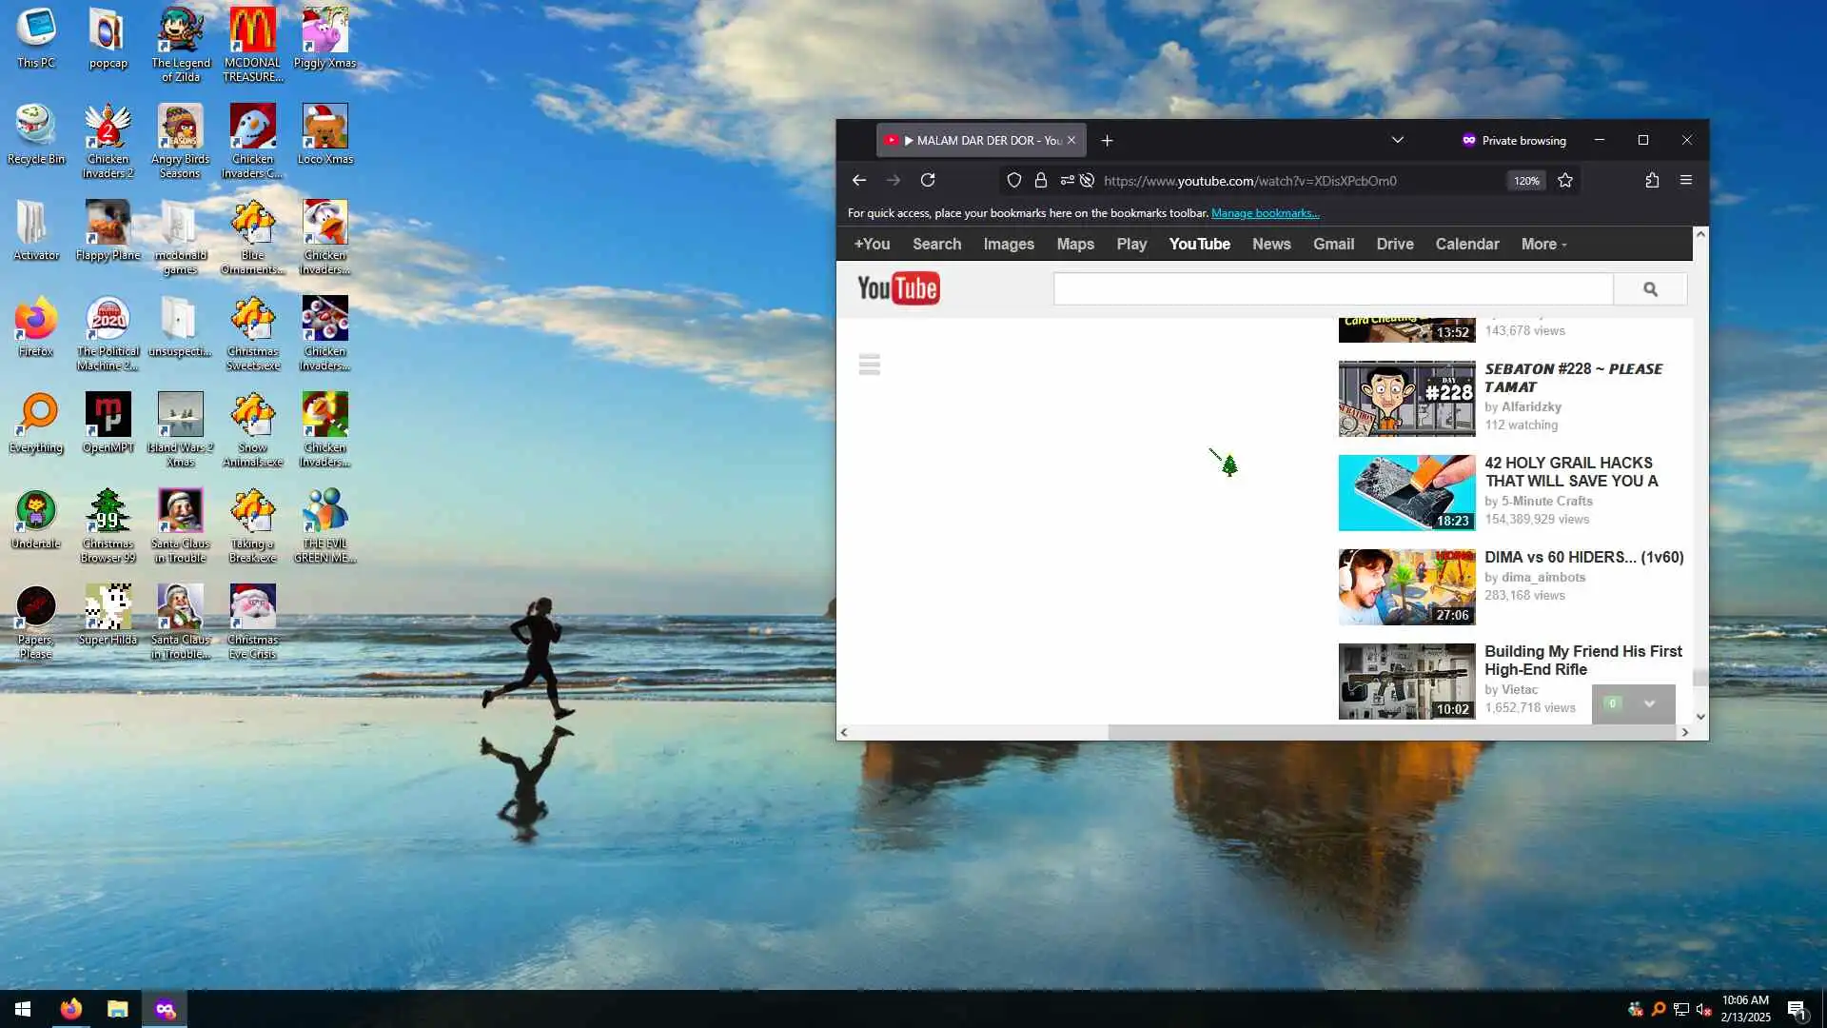Open the Building My Friend rifle video thumbnail
1827x1028 pixels.
[x=1406, y=681]
